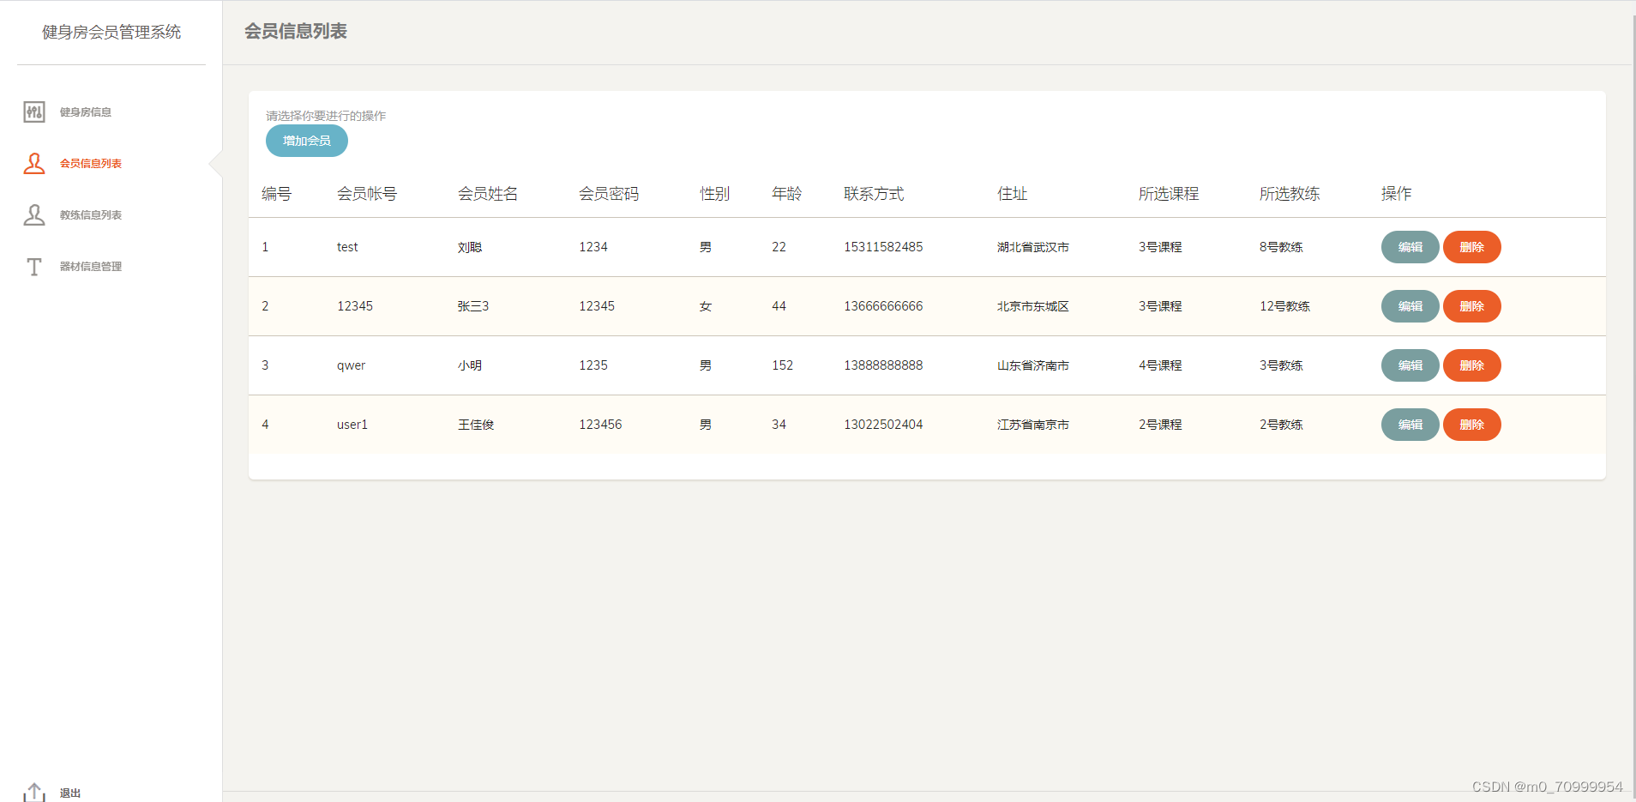This screenshot has height=802, width=1636.
Task: Click the 性别 column header
Action: [x=714, y=194]
